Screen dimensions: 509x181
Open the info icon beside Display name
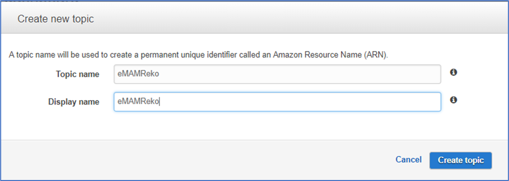pos(453,100)
